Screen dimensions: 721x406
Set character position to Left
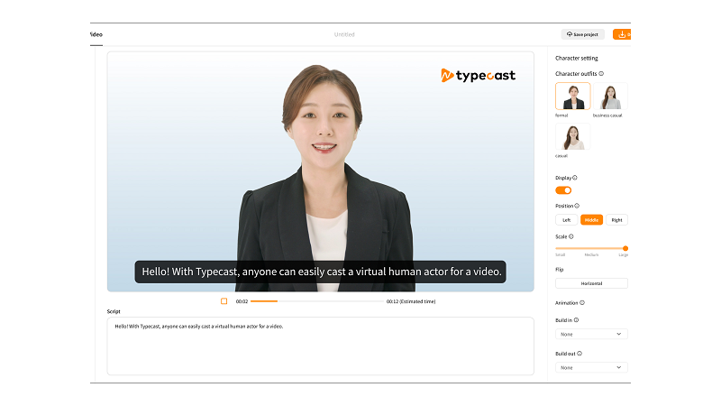pos(567,220)
